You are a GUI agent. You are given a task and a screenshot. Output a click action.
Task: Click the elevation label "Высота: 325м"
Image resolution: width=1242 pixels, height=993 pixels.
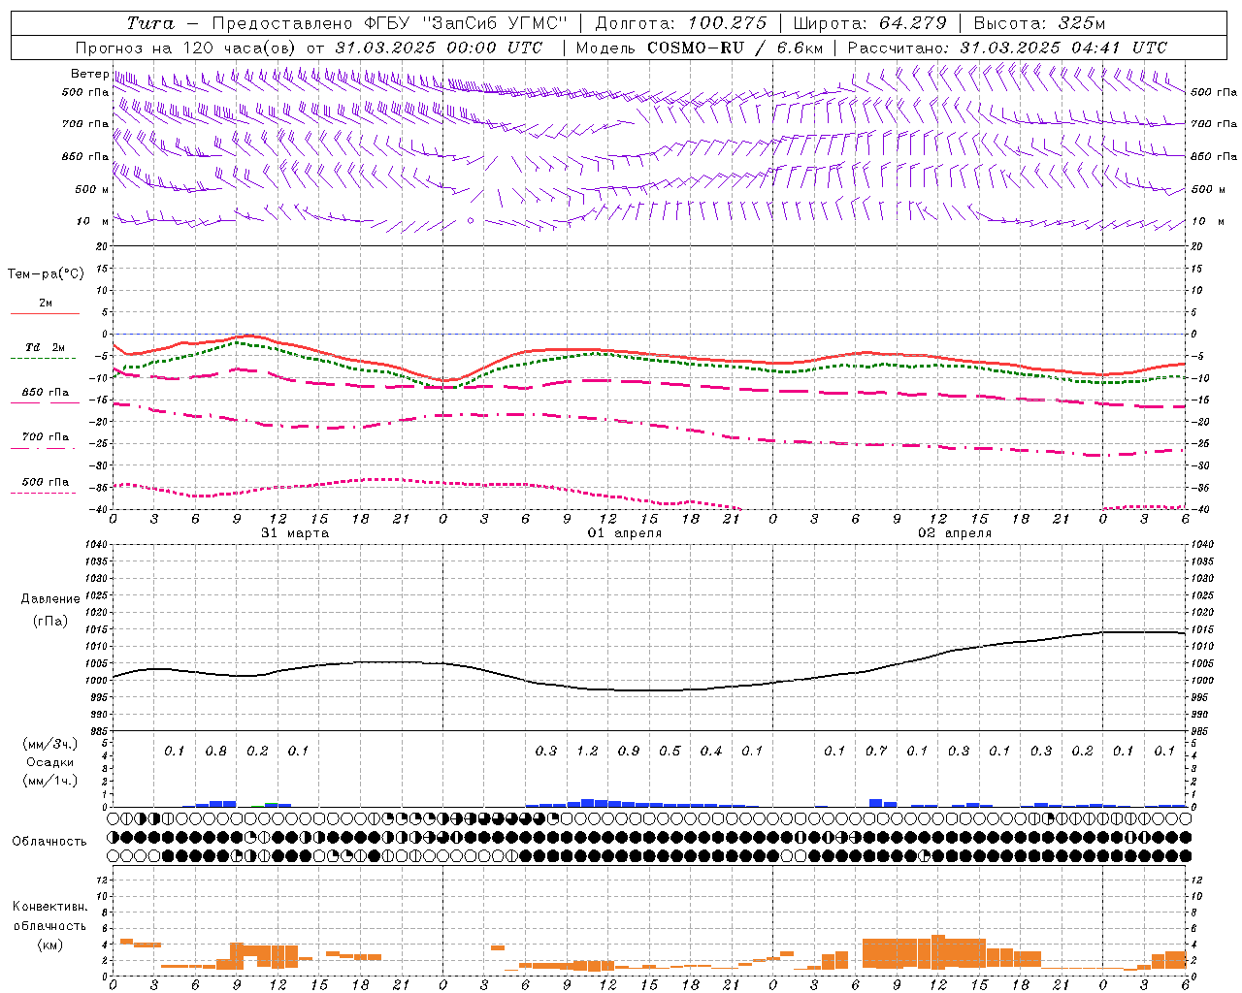(x=1039, y=23)
